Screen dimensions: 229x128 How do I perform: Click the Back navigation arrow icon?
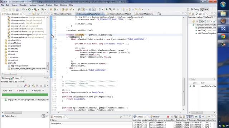(140, 10)
